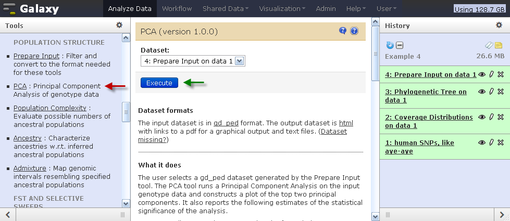Delete the Phylogenetic Tree dataset
510x221 pixels.
click(x=501, y=92)
